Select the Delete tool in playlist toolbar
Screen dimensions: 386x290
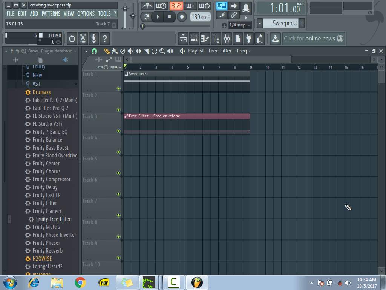[123, 51]
